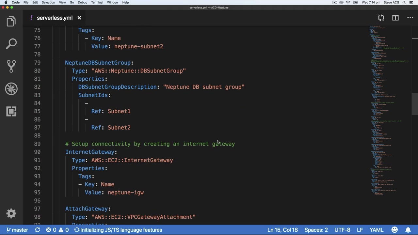
Task: Open the Selection menu
Action: 48,2
